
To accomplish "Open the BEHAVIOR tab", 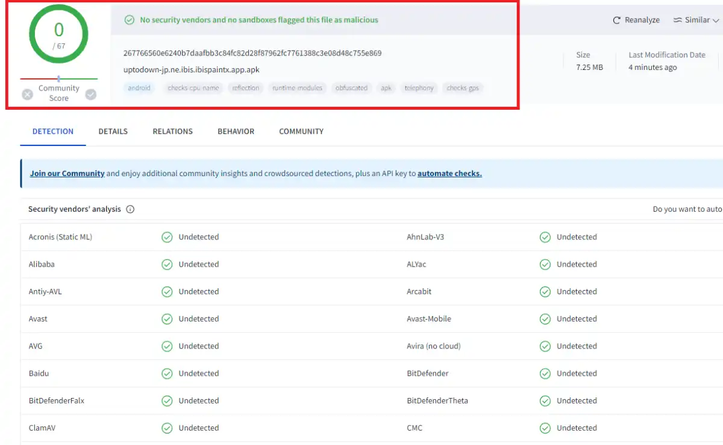I will tap(236, 131).
